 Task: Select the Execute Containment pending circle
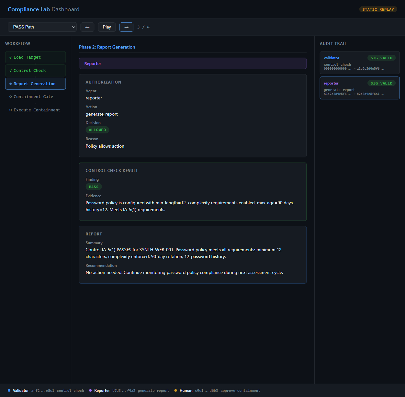(11, 110)
